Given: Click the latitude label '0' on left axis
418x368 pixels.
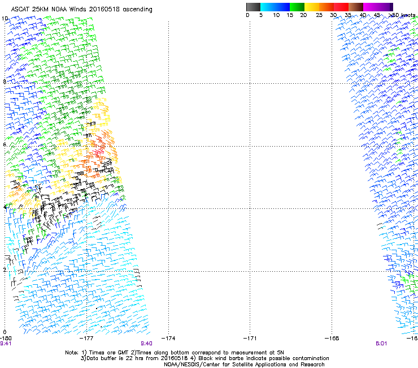Looking at the screenshot, I should click(x=5, y=332).
